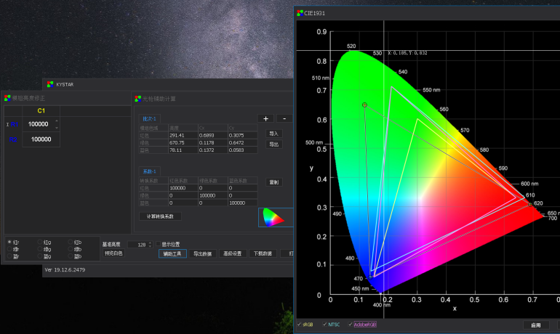Click the 模组亮度修正 panel logo icon
This screenshot has width=560, height=334.
pyautogui.click(x=7, y=98)
